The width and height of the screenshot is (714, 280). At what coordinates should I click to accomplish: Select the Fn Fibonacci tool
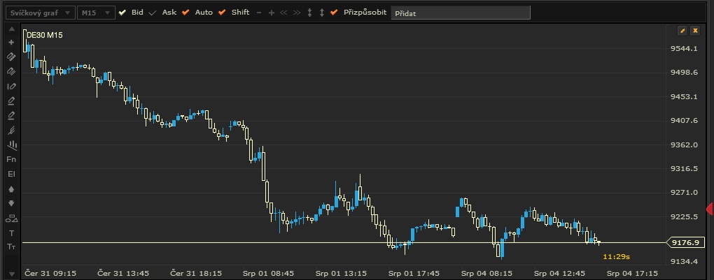click(11, 159)
